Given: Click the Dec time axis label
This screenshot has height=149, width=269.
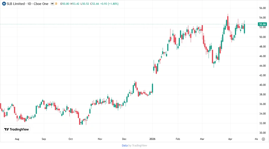Looking at the screenshot, I should [124, 139].
